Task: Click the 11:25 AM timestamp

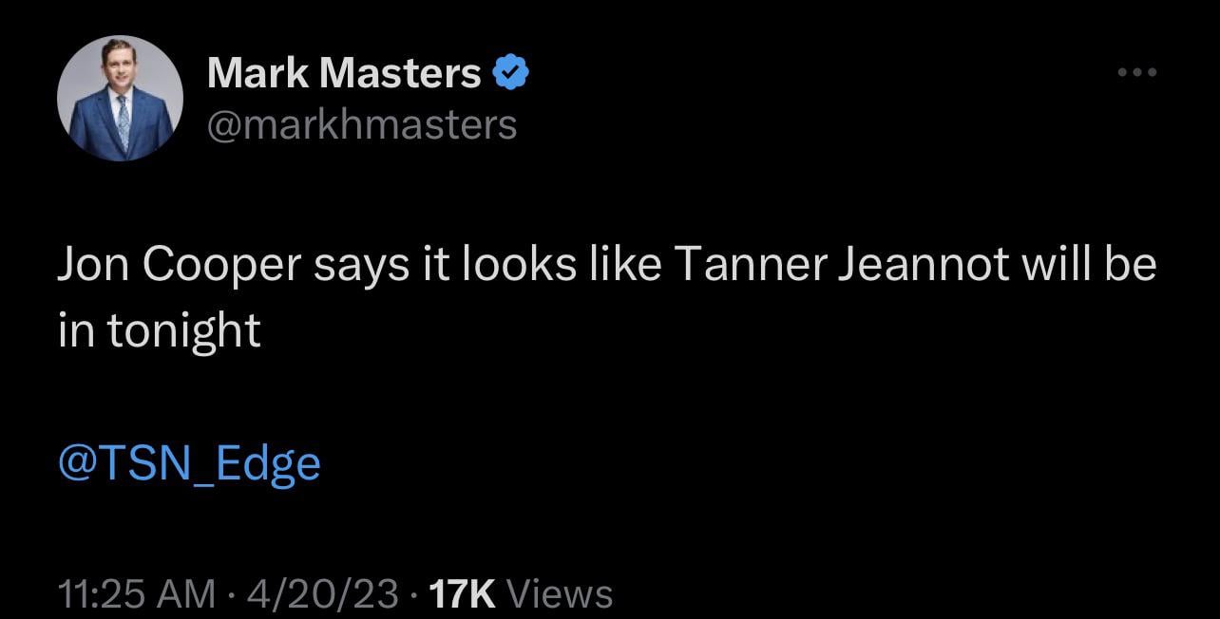Action: (136, 593)
